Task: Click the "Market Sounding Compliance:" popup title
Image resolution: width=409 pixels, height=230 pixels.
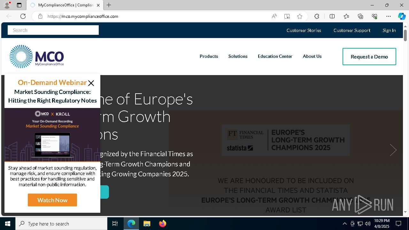Action: click(x=52, y=92)
